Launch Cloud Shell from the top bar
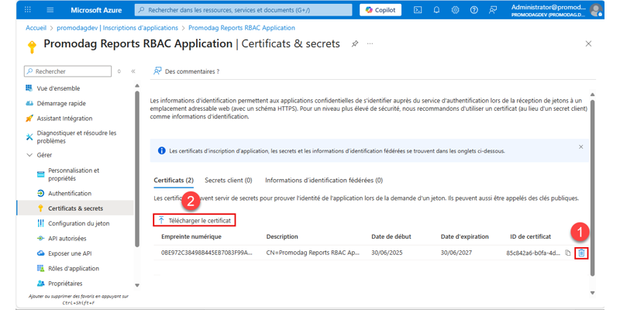The width and height of the screenshot is (620, 310). pyautogui.click(x=418, y=10)
